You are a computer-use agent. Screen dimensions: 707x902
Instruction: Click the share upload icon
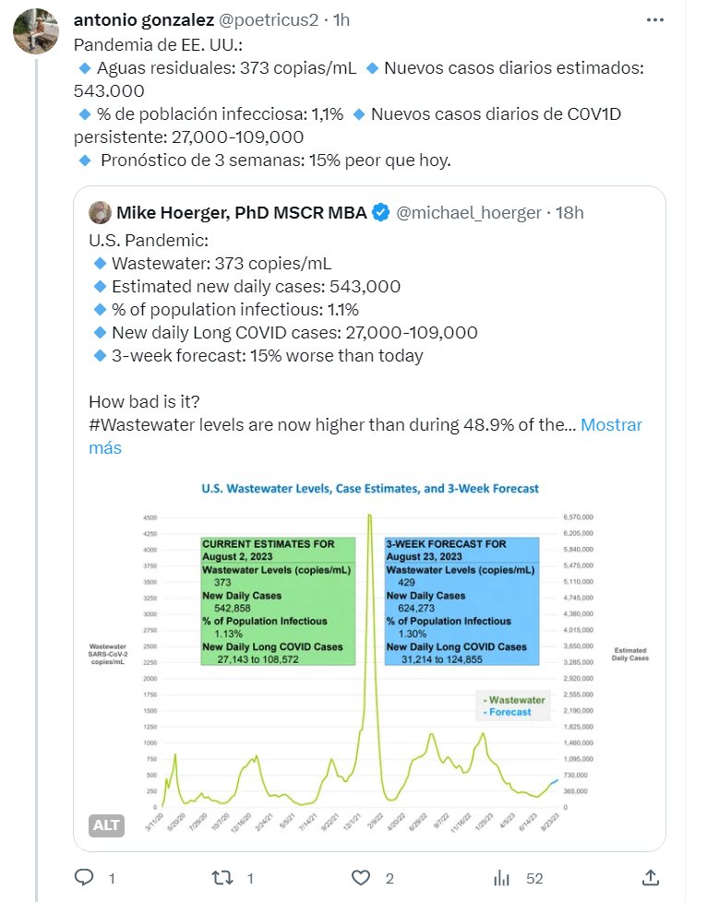(x=650, y=877)
